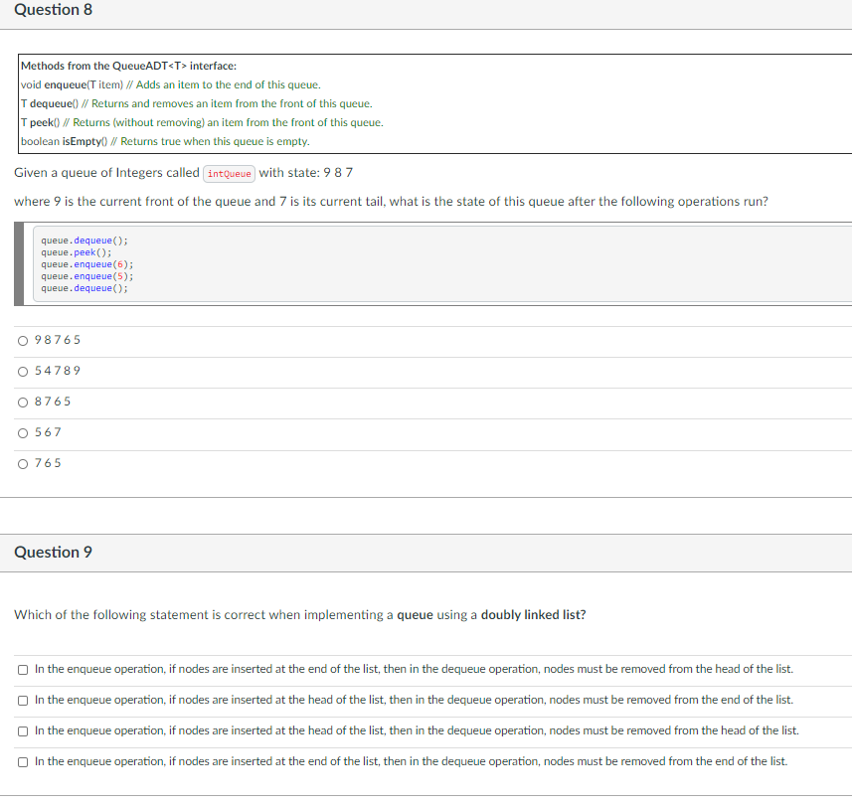Viewport: 852px width, 807px height.
Task: Click the Question 8 header
Action: 54,10
